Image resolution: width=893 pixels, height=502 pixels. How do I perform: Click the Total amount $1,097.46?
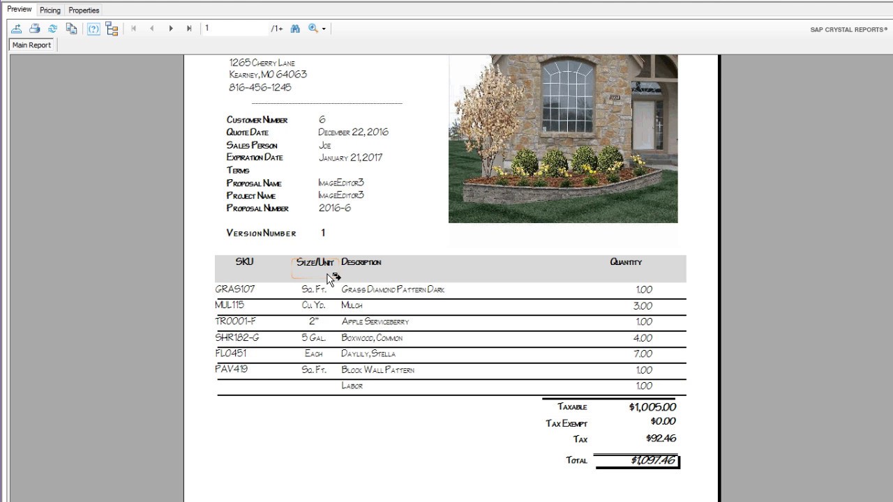click(653, 460)
